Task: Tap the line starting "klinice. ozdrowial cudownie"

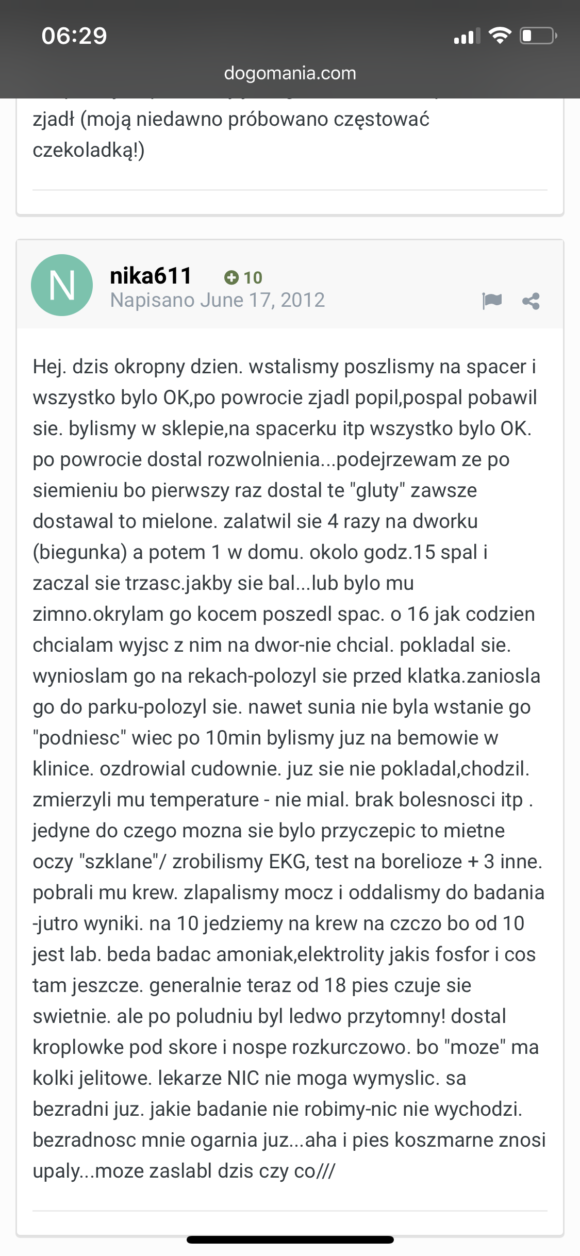Action: click(281, 769)
